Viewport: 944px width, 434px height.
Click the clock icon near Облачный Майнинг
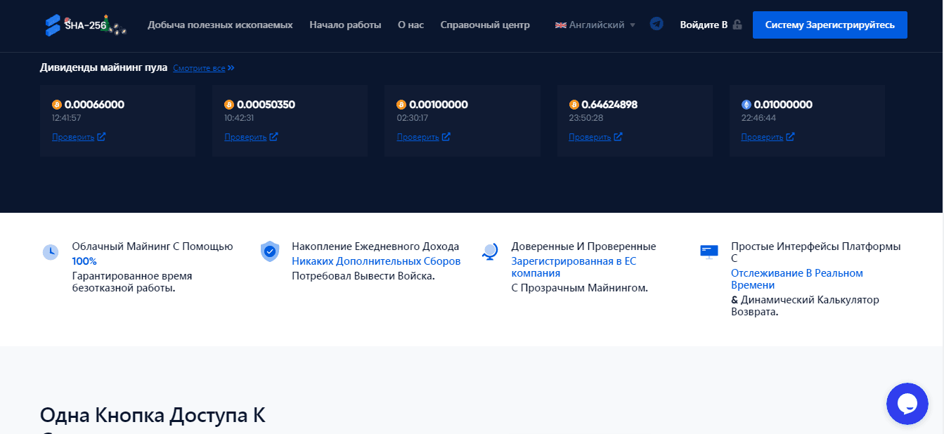tap(51, 252)
